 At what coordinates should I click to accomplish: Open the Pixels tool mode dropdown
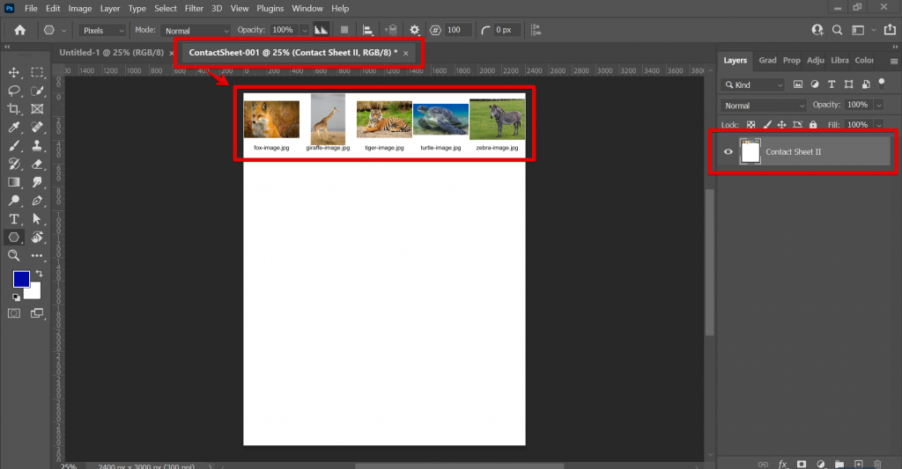click(103, 30)
